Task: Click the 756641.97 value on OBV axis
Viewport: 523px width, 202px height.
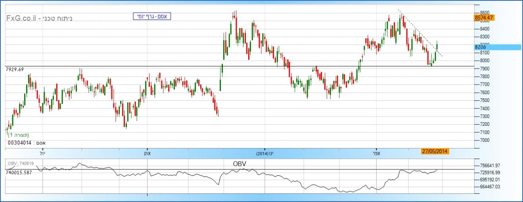Action: click(490, 165)
